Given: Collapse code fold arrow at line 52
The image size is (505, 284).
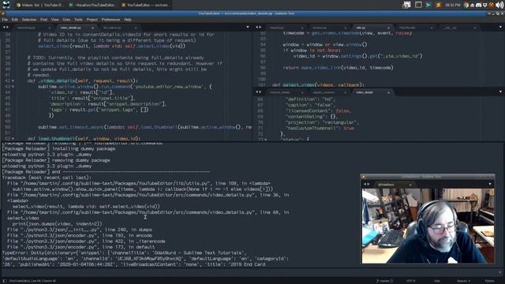Looking at the screenshot, I should (x=13, y=139).
